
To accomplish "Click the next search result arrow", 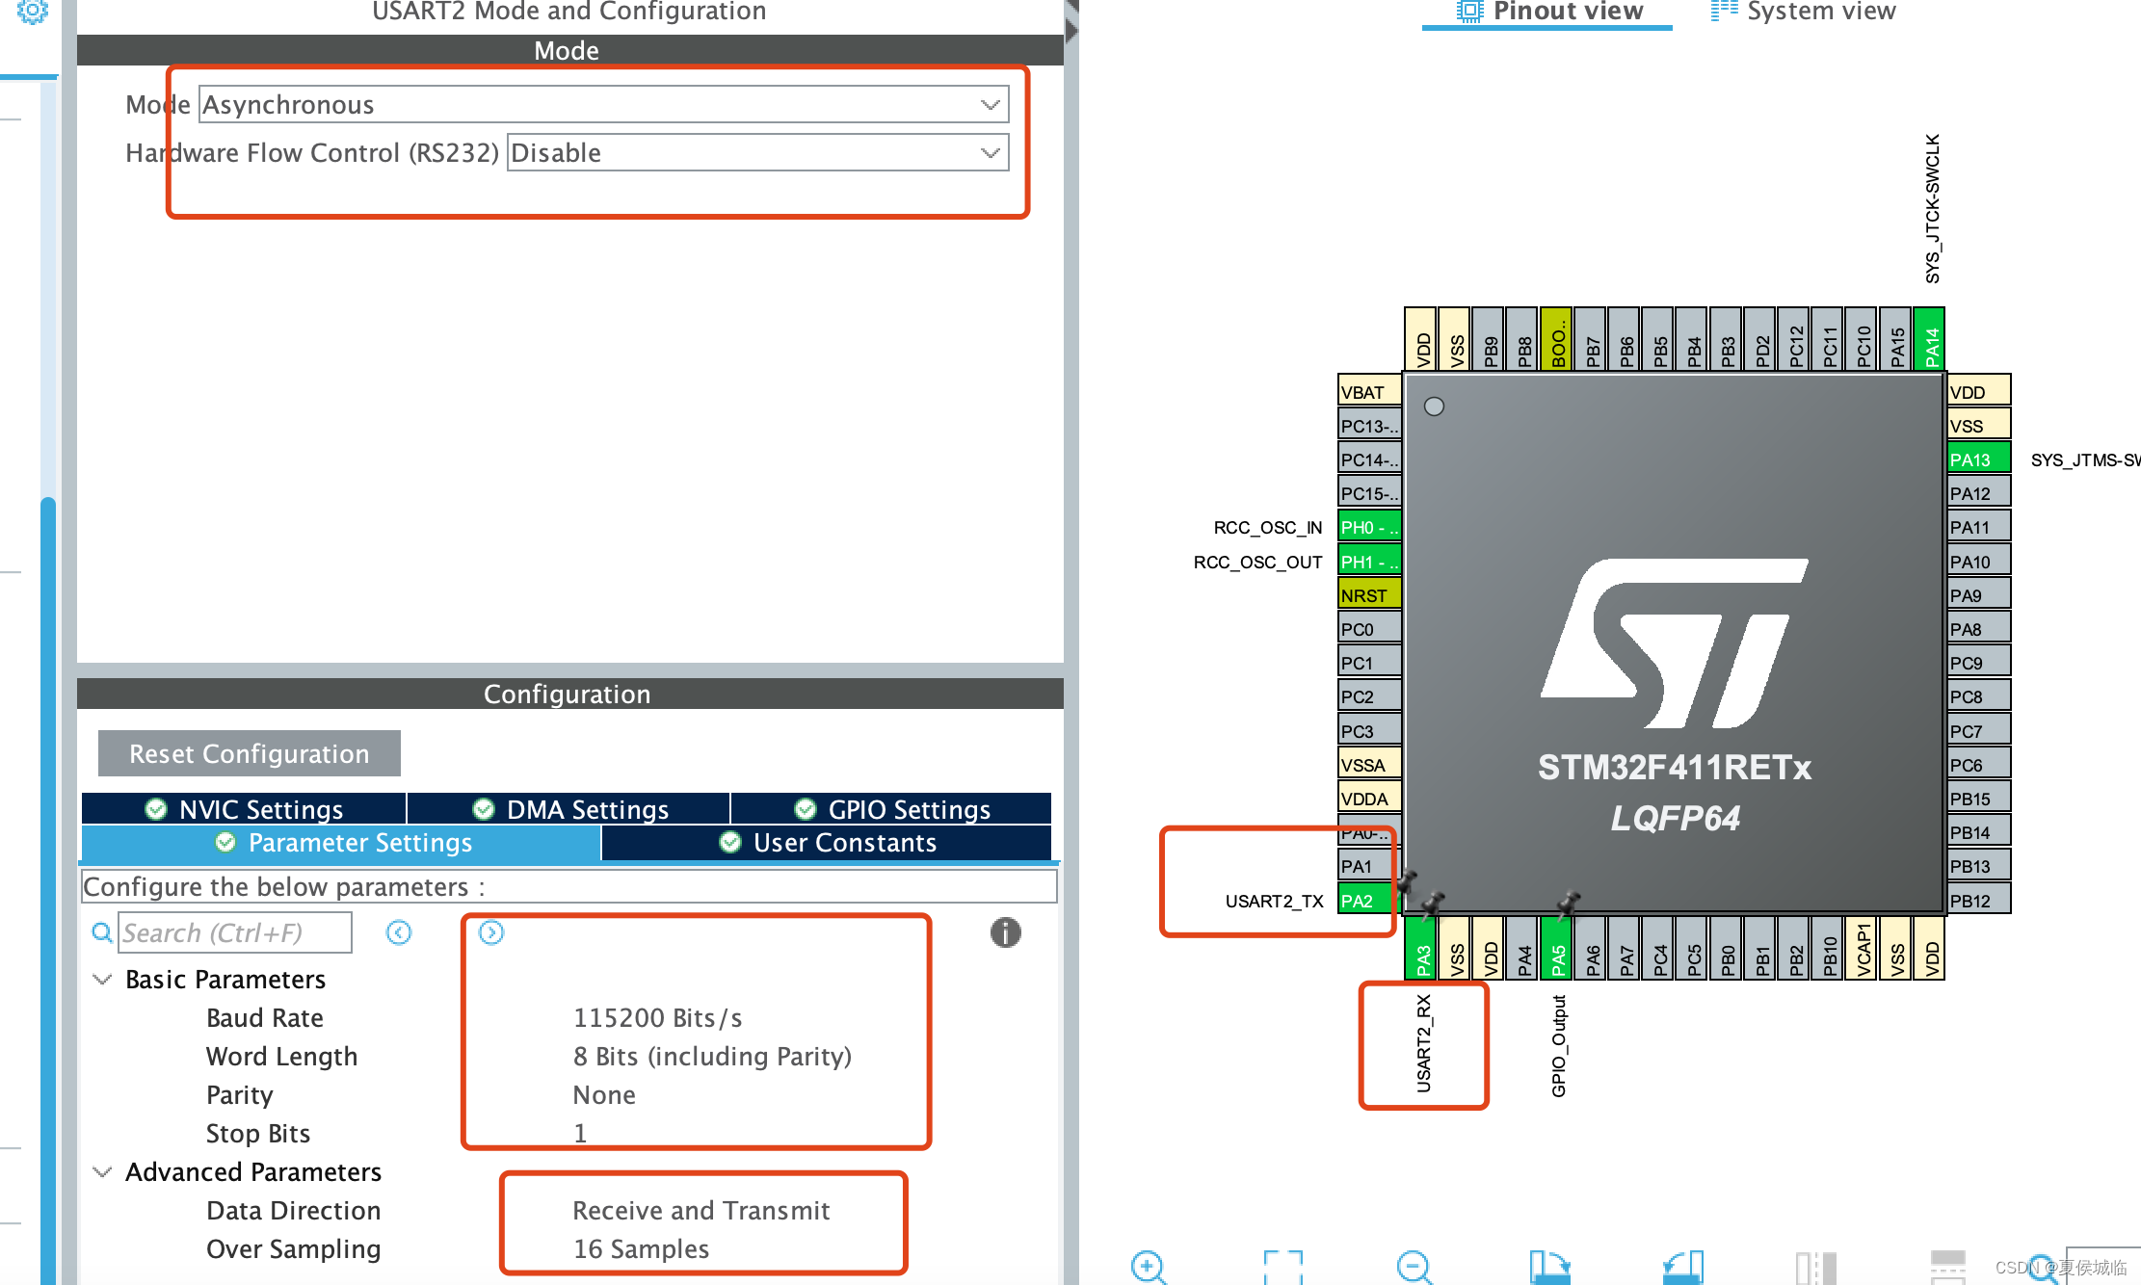I will click(x=491, y=932).
